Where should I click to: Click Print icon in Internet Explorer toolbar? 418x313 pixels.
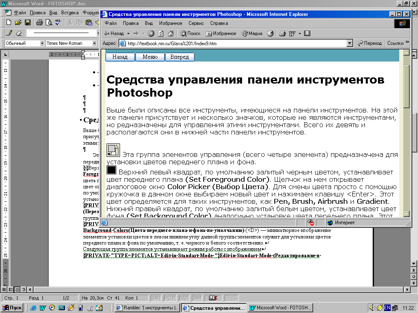pyautogui.click(x=282, y=33)
